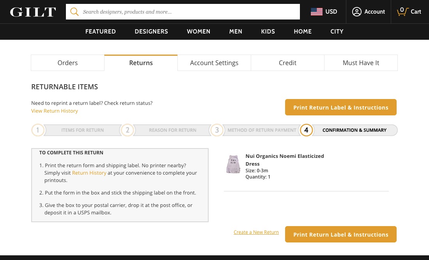The image size is (429, 260).
Task: Click the US flag currency icon
Action: pyautogui.click(x=316, y=12)
